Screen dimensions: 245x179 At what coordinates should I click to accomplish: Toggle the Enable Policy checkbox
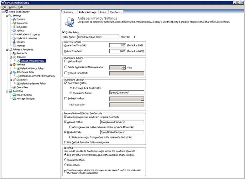coord(64,33)
